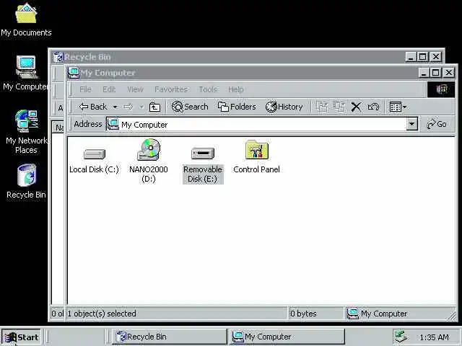Close the Recycle Bin window

436,57
